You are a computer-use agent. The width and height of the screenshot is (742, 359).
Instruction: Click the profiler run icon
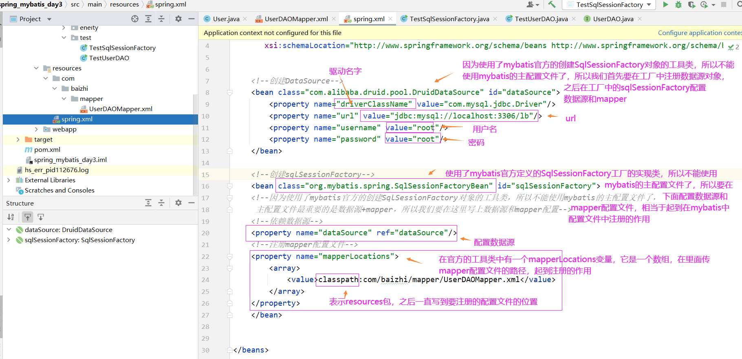pyautogui.click(x=704, y=4)
